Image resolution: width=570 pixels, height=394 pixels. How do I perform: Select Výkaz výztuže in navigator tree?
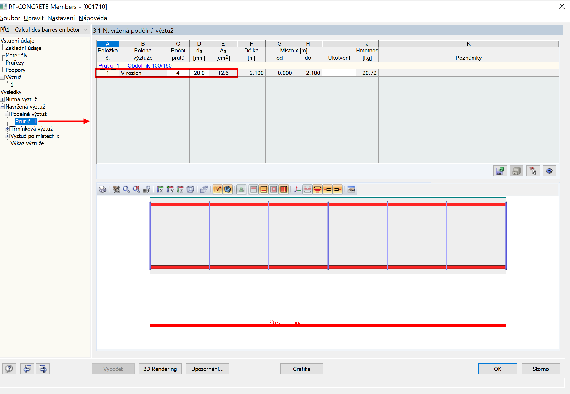[27, 143]
